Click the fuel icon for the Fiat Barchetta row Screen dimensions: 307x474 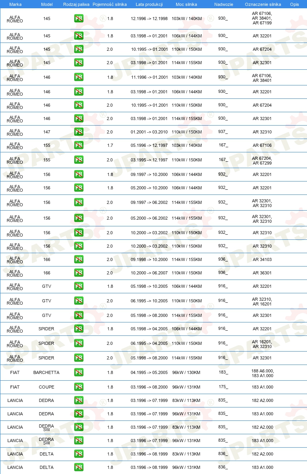coord(79,372)
